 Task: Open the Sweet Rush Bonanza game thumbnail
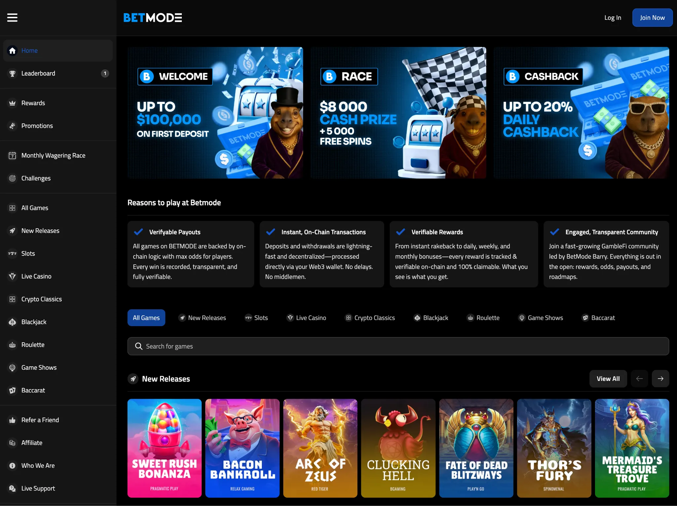(164, 448)
